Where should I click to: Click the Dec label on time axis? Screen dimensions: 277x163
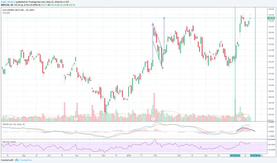(x=103, y=156)
